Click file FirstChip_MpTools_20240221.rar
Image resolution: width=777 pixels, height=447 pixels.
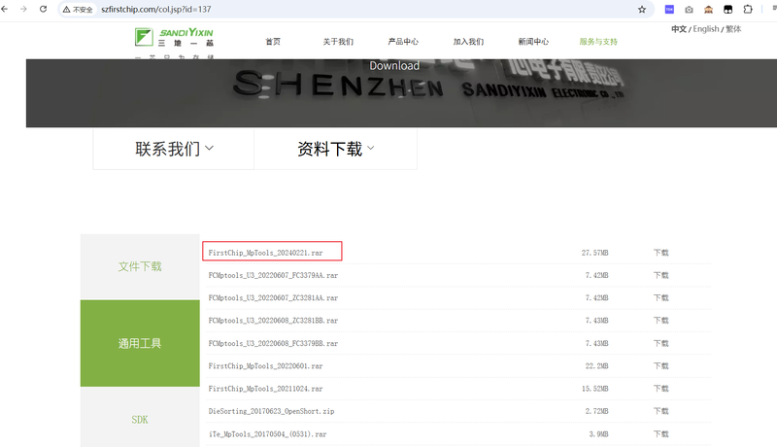[265, 253]
